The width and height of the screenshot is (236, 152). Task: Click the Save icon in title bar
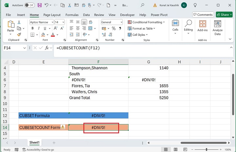[x=40, y=5]
